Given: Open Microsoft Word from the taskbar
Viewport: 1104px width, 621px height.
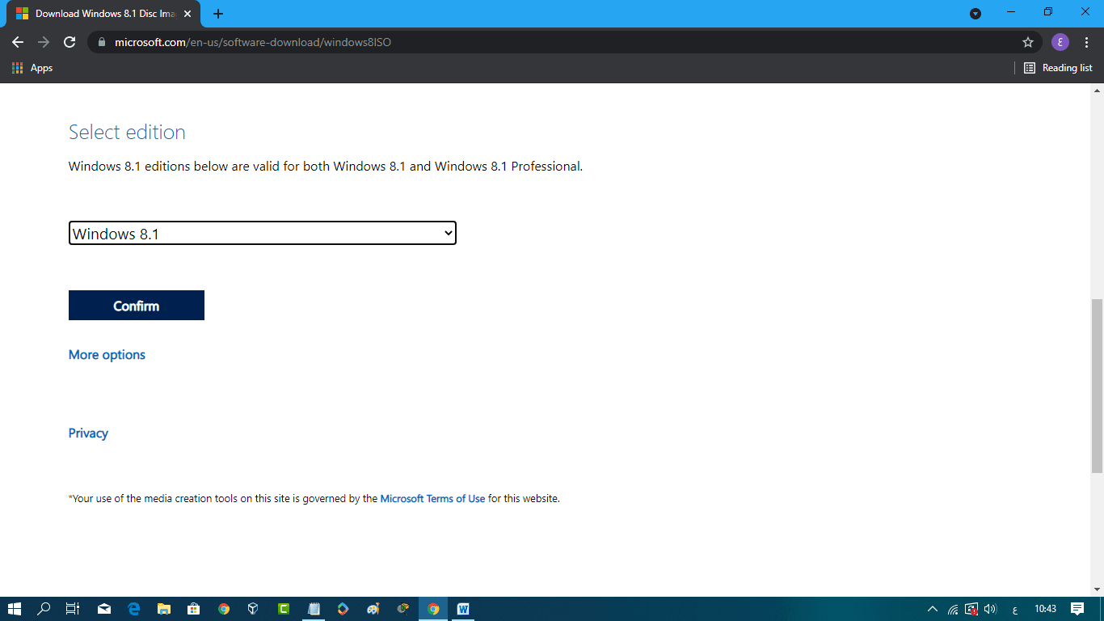Looking at the screenshot, I should [x=463, y=609].
